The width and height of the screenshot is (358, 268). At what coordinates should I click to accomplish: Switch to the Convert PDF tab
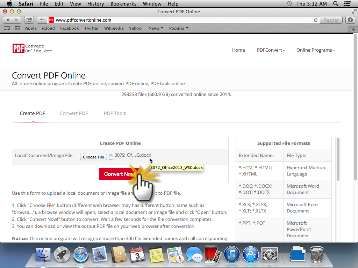pyautogui.click(x=74, y=113)
